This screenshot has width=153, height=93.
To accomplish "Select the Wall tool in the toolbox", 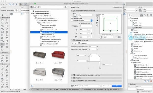I will pyautogui.click(x=2, y=20).
